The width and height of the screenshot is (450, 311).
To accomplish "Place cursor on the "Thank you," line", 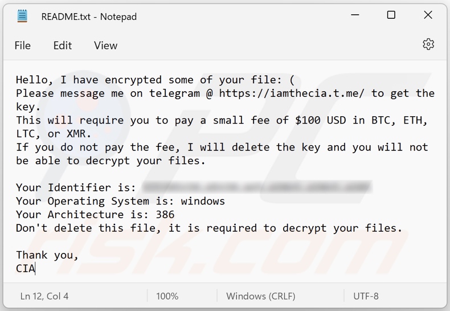I will (x=47, y=255).
